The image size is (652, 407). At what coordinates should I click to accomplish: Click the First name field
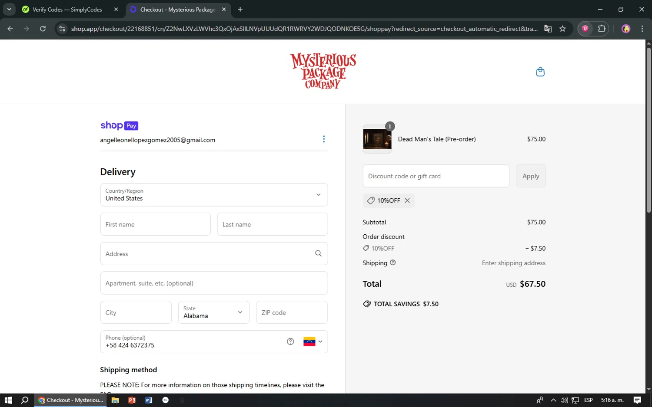(x=155, y=224)
